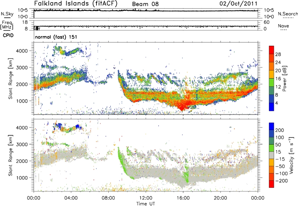Click the '28' Power colorbar value
The image size is (298, 206).
tap(278, 54)
